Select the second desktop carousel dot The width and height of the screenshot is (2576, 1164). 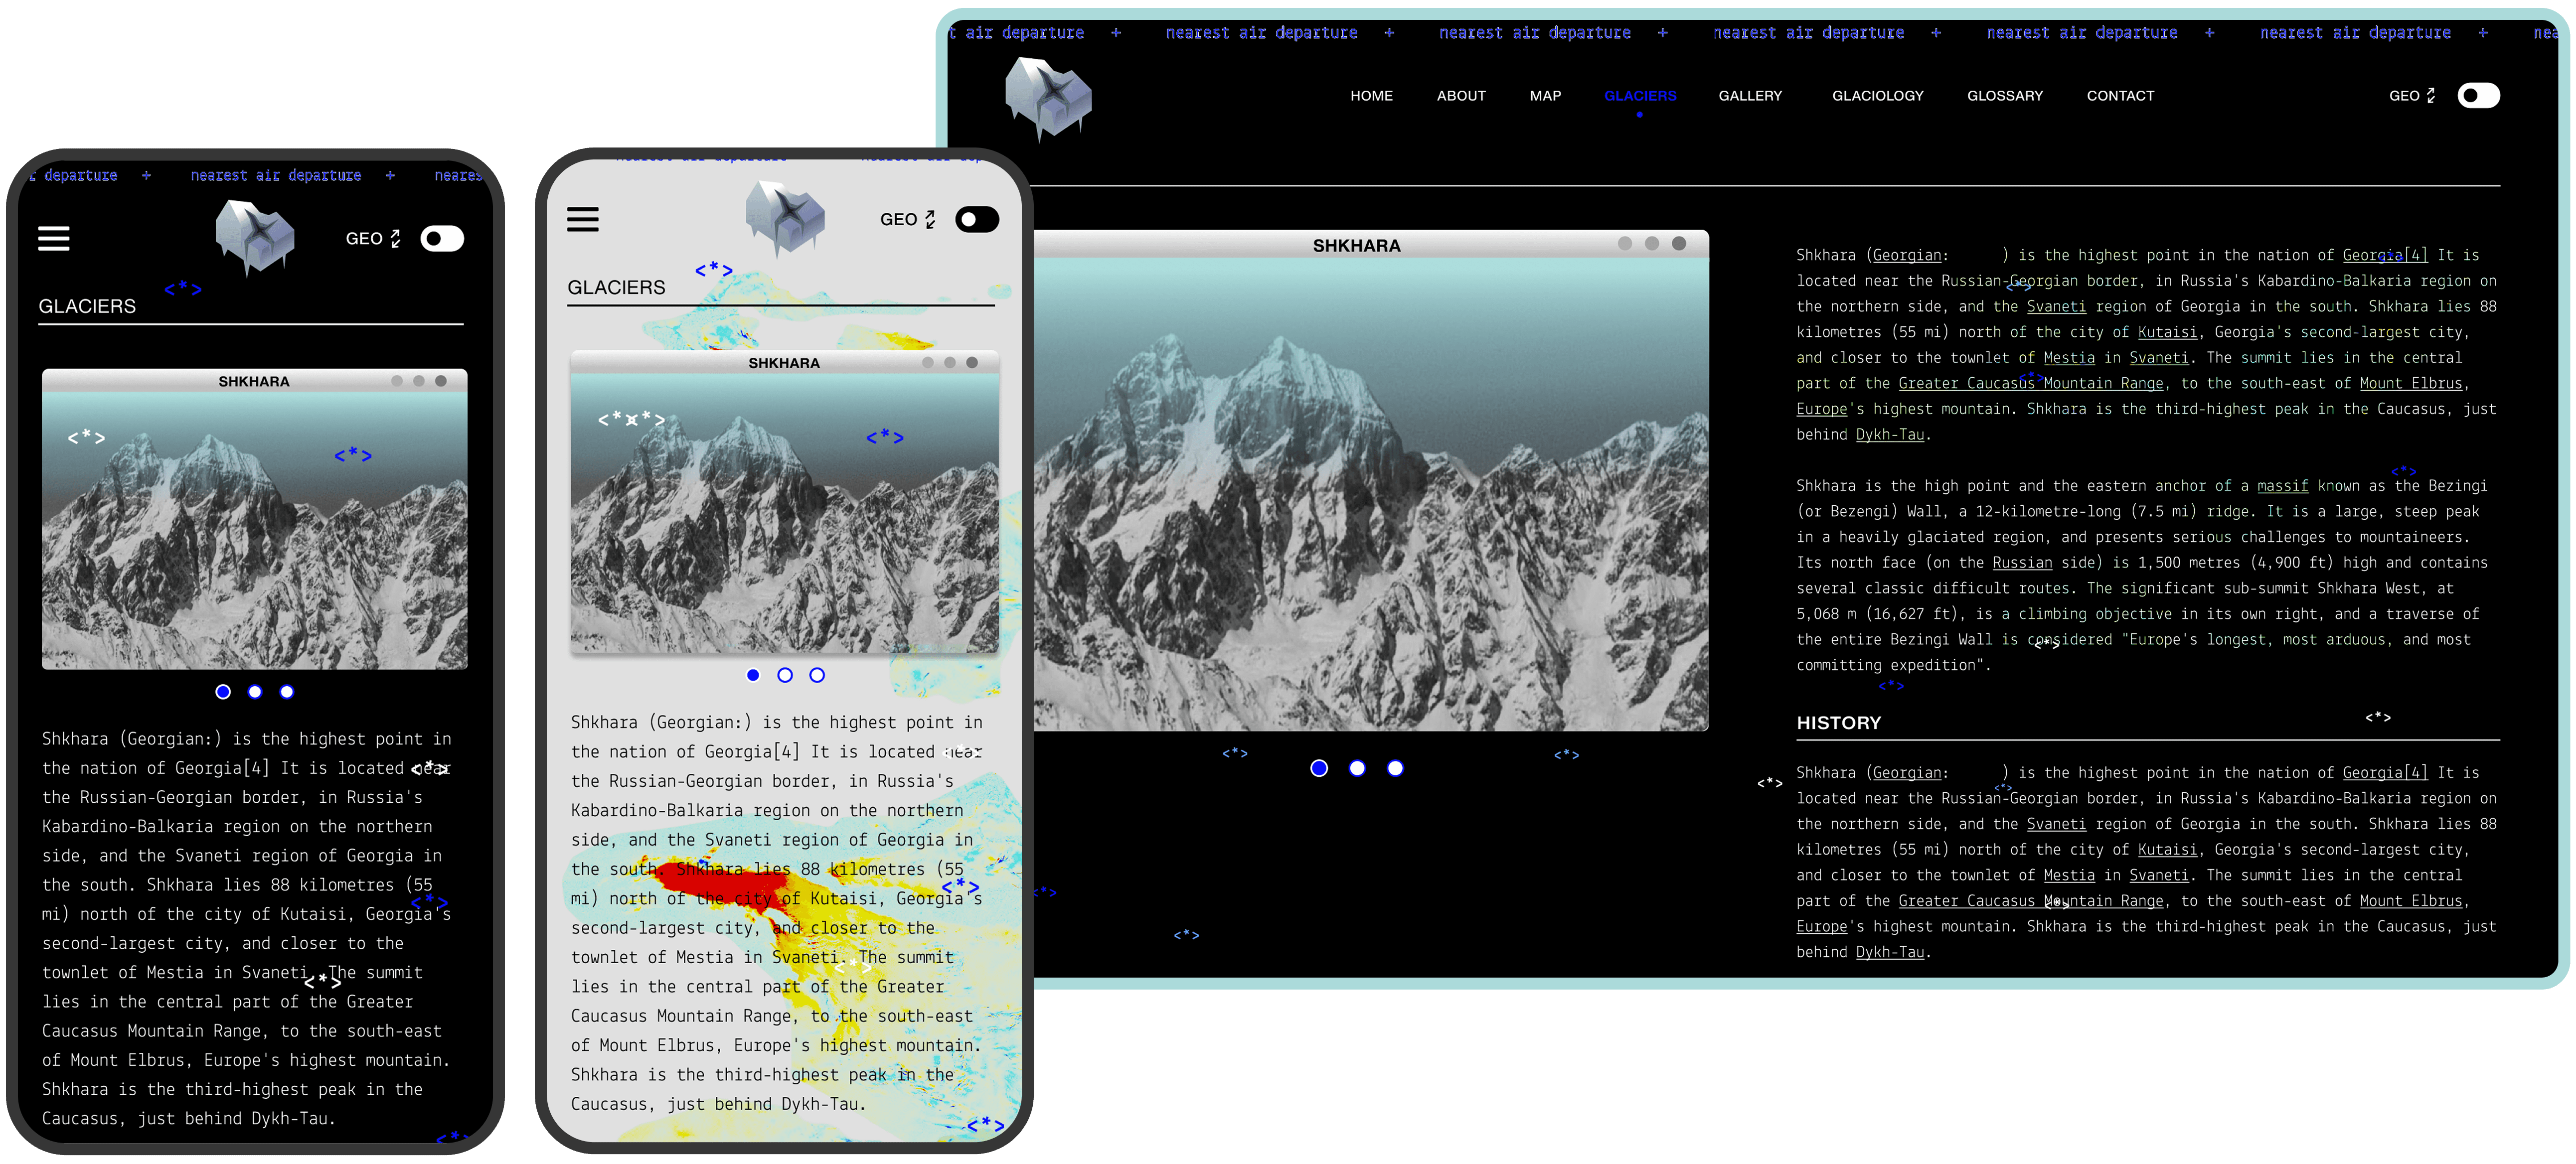(x=1356, y=768)
